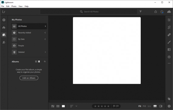This screenshot has height=110, width=173.
Task: Switch Albums to grid thumbnail view
Action: tap(39, 61)
